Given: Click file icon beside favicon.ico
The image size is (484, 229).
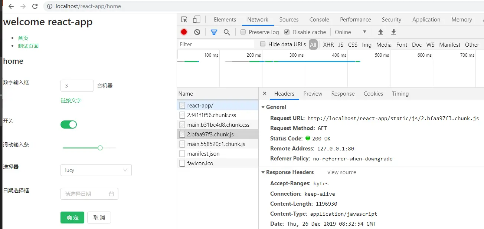Looking at the screenshot, I should [x=182, y=163].
